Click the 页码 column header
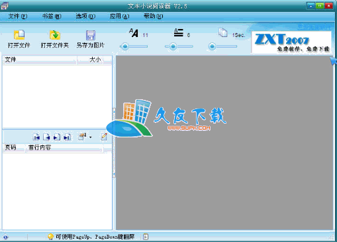 [x=14, y=147]
